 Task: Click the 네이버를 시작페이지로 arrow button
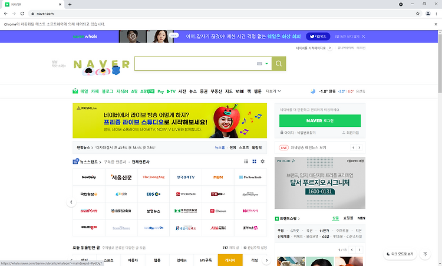330,48
